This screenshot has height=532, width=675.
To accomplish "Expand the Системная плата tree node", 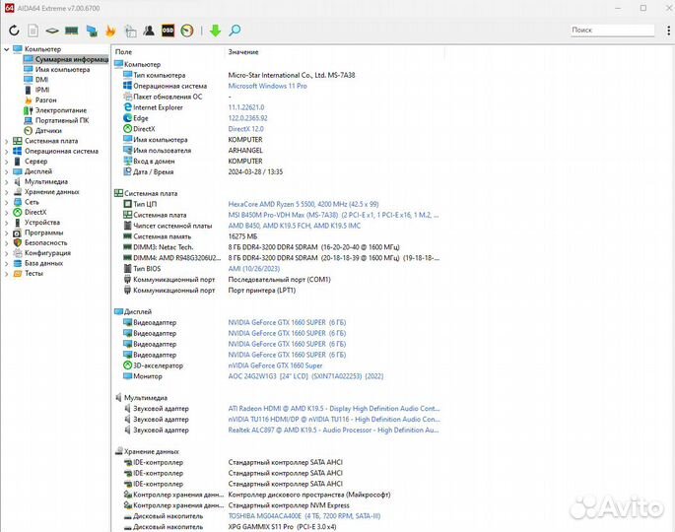I will pyautogui.click(x=6, y=141).
